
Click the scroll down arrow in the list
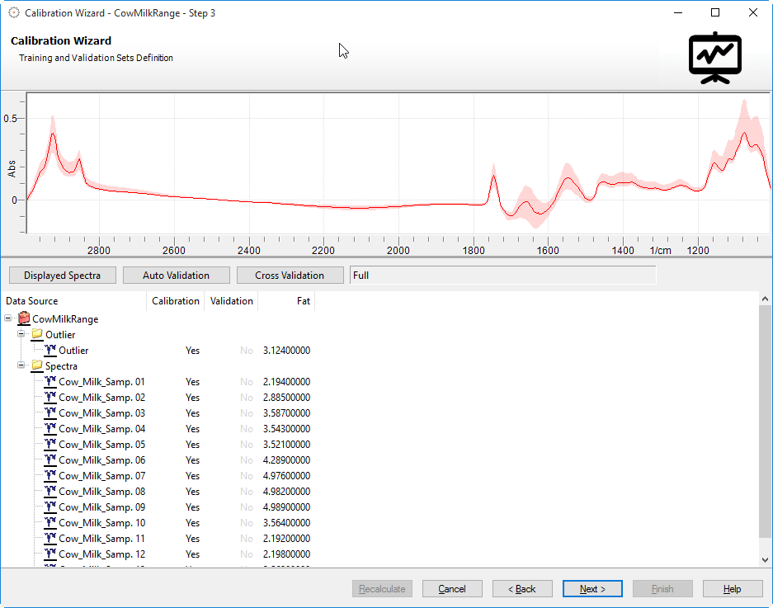tap(766, 559)
